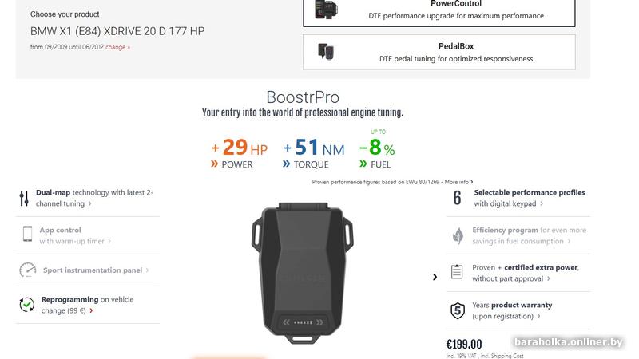Click the reprogramming checkmark cycle icon
This screenshot has width=639, height=359.
pyautogui.click(x=27, y=305)
